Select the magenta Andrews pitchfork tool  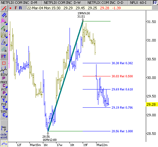click(4, 21)
